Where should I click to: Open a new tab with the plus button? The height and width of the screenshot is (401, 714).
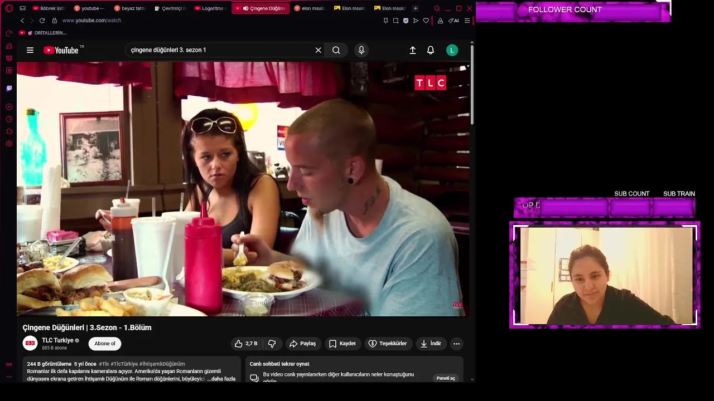coord(415,8)
